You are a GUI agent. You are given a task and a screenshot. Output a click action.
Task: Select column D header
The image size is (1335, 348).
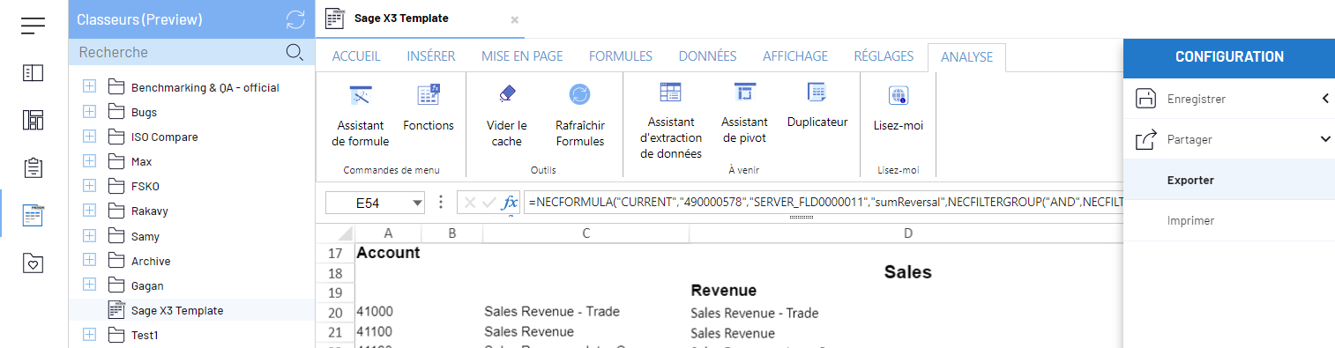click(x=907, y=233)
